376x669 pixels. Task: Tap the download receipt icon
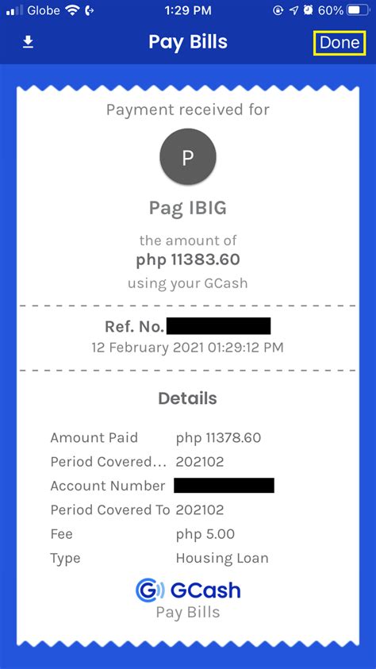click(28, 42)
